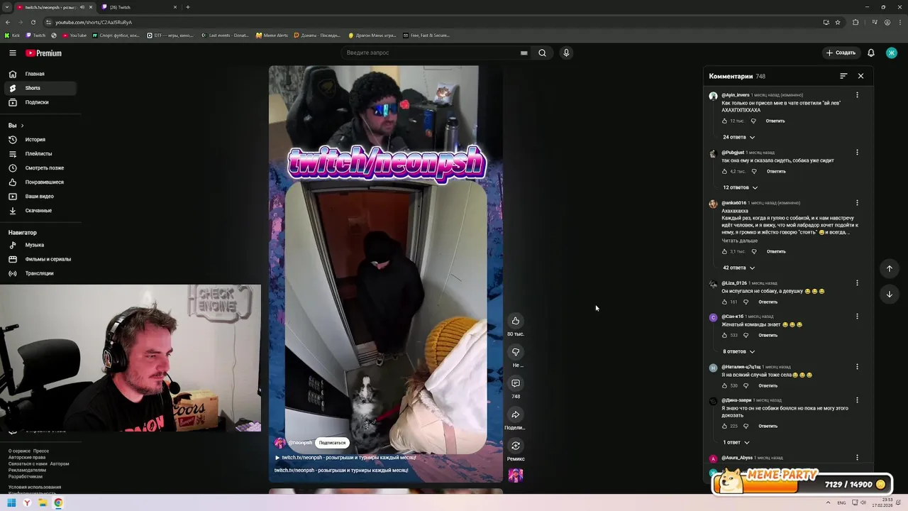Viewport: 908px width, 511px height.
Task: Expand the "Вы" sidebar section
Action: pyautogui.click(x=16, y=126)
